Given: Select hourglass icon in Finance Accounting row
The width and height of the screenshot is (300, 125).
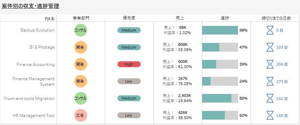Looking at the screenshot, I should click(270, 65).
